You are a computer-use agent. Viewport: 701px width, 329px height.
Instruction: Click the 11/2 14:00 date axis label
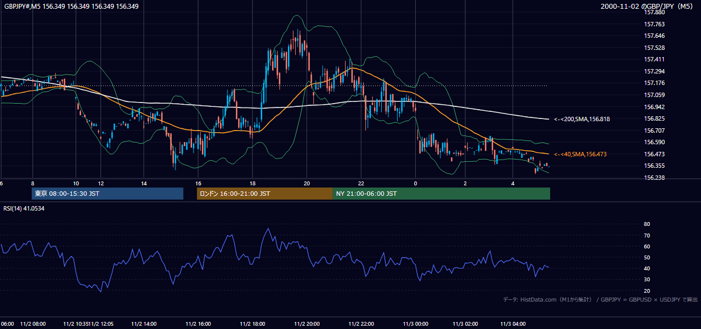point(144,324)
